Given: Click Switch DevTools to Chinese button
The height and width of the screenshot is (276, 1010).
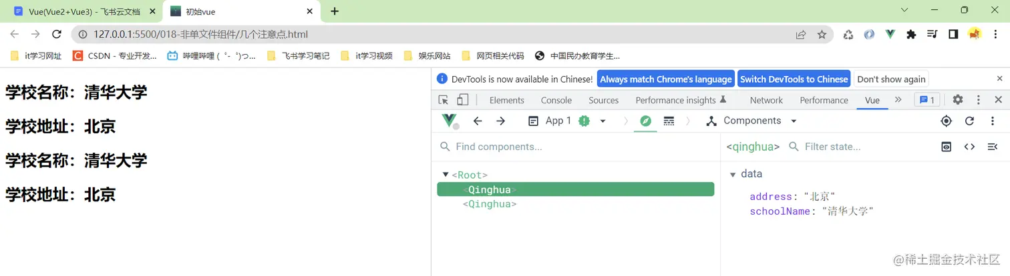Looking at the screenshot, I should [x=794, y=79].
